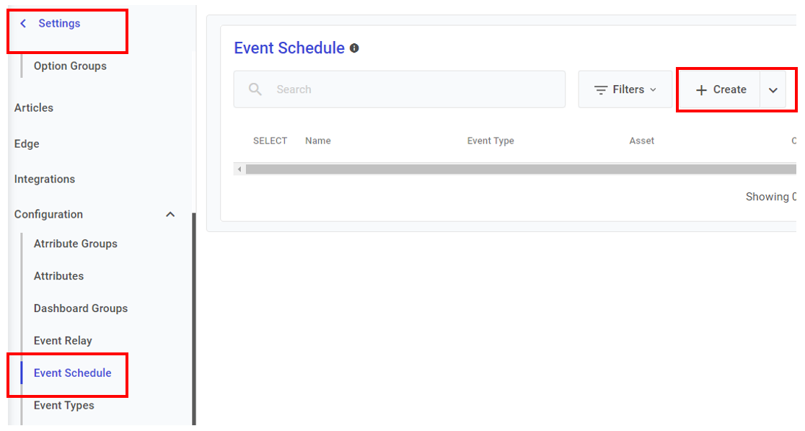The width and height of the screenshot is (805, 431).
Task: Select Option Groups in sidebar
Action: tap(70, 66)
